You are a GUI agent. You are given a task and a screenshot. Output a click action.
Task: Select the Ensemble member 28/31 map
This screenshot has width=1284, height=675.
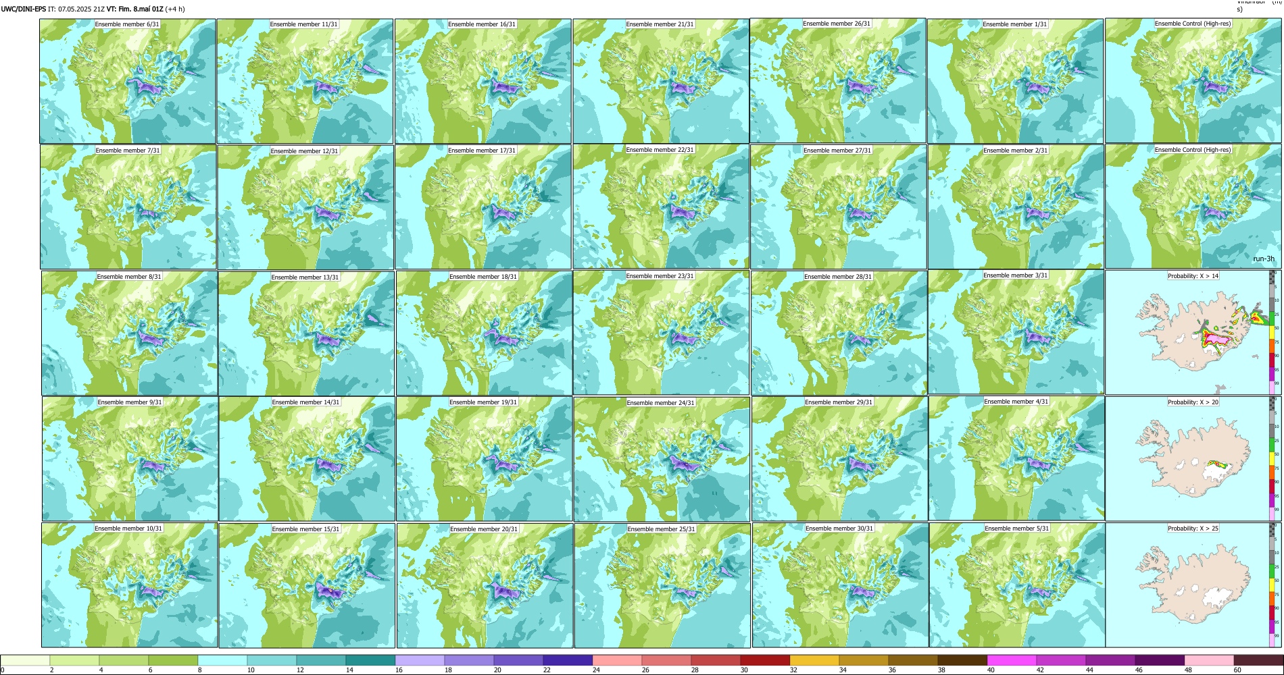click(x=839, y=333)
